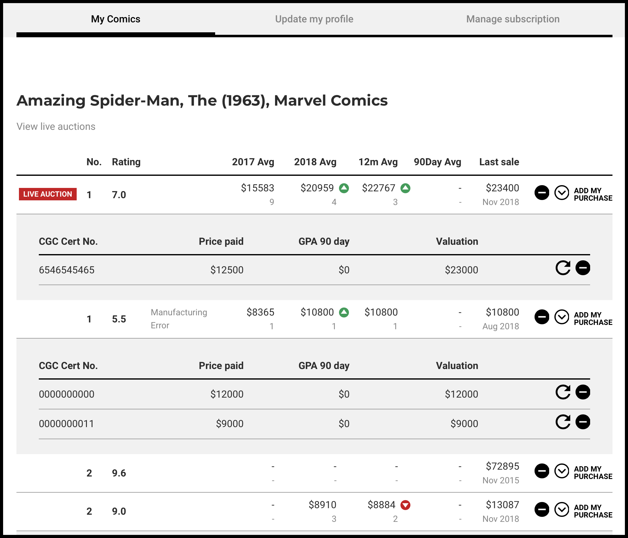Click green up arrow beside $22767
Image resolution: width=628 pixels, height=538 pixels.
click(x=405, y=188)
